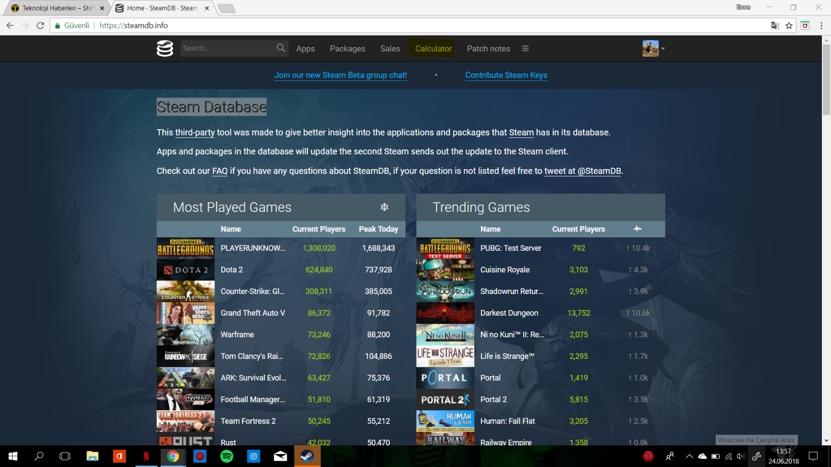The height and width of the screenshot is (467, 831).
Task: Open Spotify from the taskbar
Action: point(227,456)
